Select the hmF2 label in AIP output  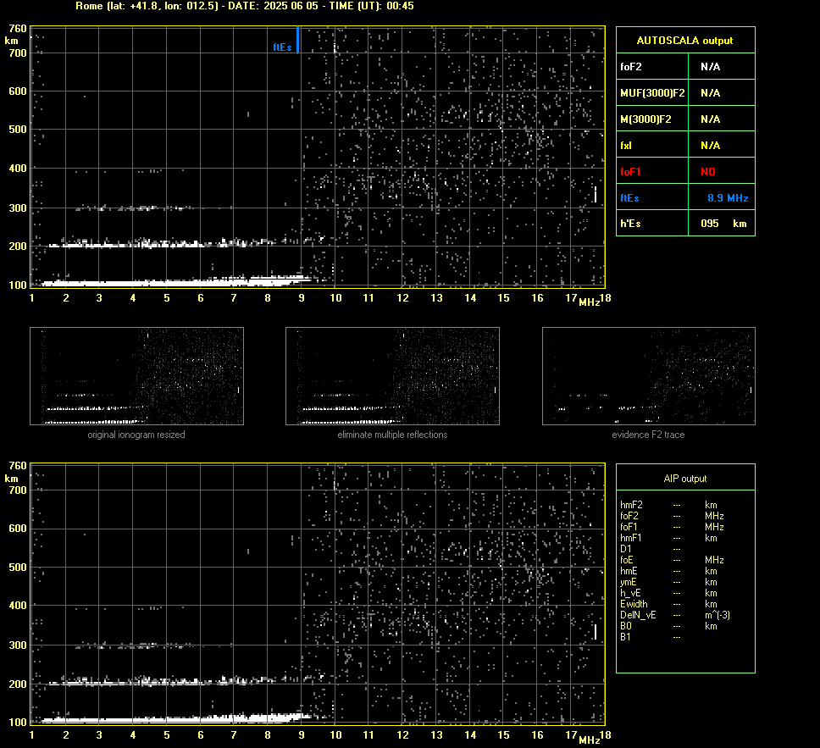click(631, 505)
